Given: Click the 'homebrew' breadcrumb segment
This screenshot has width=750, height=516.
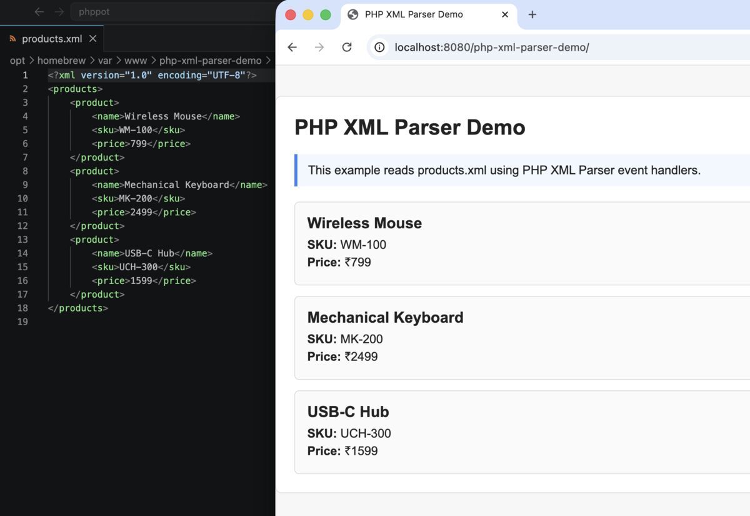Looking at the screenshot, I should tap(62, 61).
